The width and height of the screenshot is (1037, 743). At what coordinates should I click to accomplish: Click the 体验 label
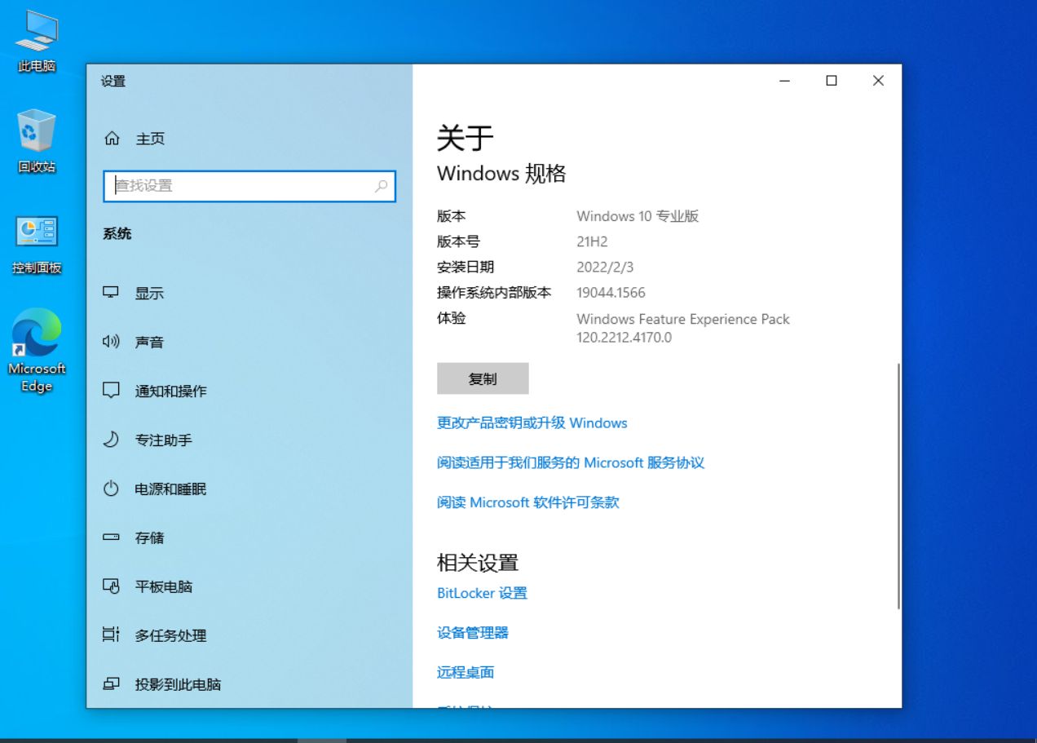click(x=452, y=318)
